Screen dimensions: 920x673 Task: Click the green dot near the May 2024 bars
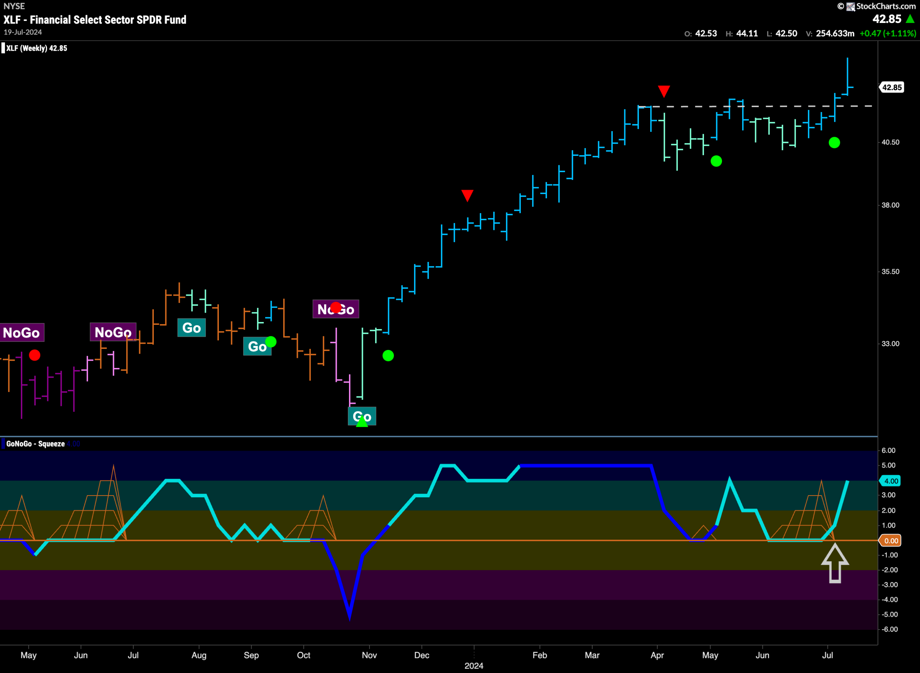pos(716,161)
